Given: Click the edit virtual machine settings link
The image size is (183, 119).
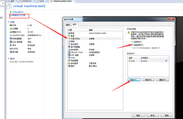Looking at the screenshot, I should coord(18,15).
